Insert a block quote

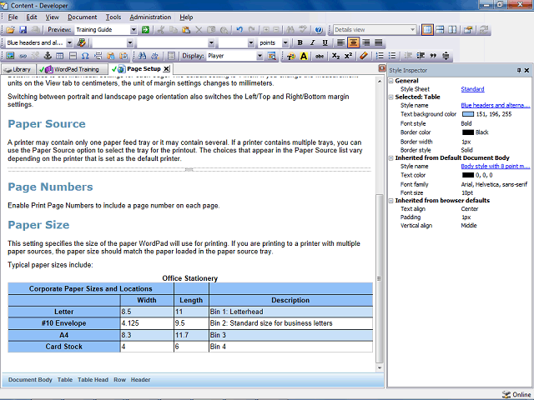click(x=433, y=56)
